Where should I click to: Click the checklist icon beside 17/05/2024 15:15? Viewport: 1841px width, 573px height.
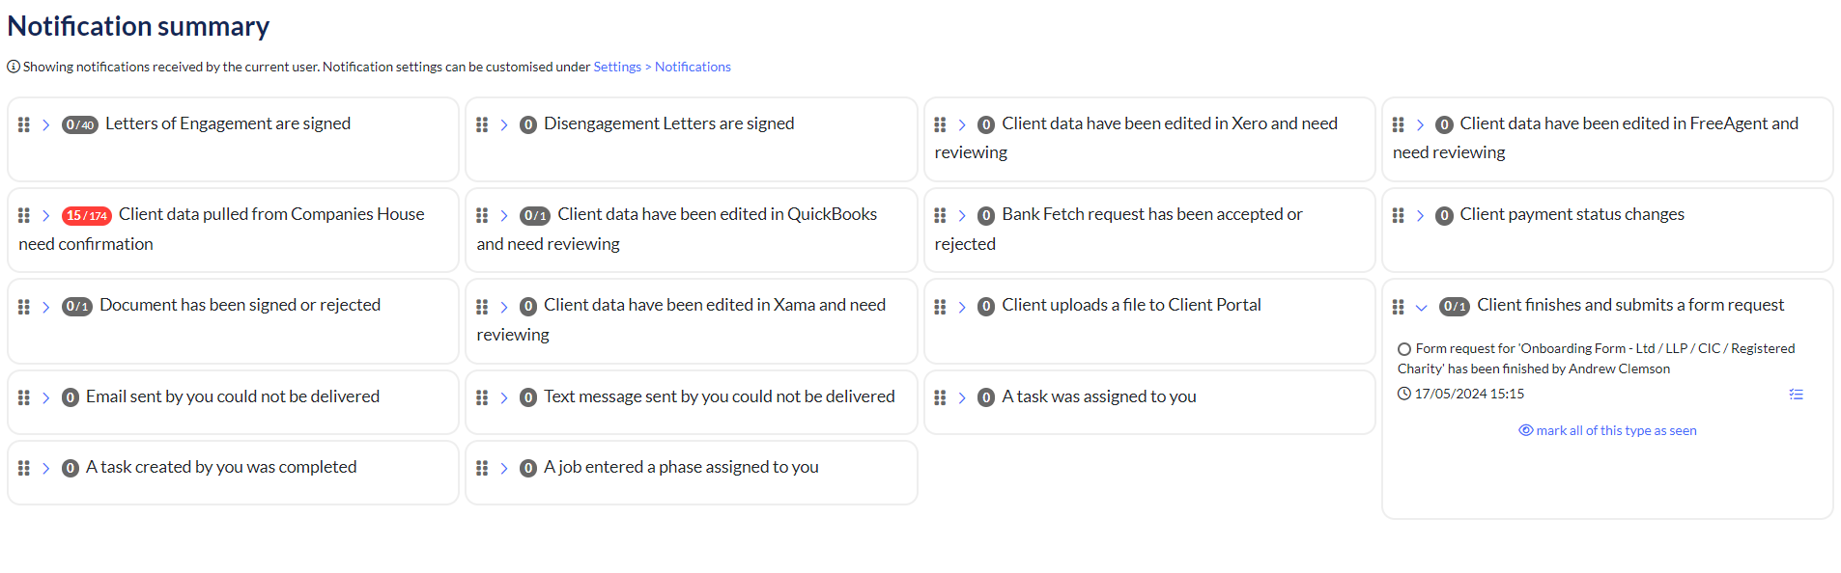point(1796,395)
